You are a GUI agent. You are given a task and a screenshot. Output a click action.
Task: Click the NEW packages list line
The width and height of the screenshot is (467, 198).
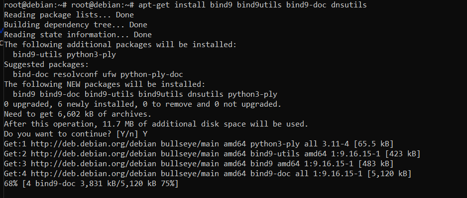click(x=145, y=94)
